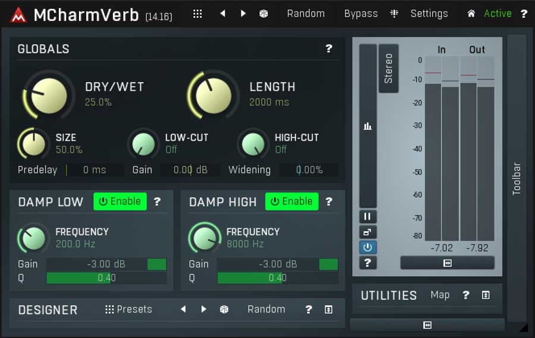This screenshot has height=338, width=535.
Task: Click the meter popup window icon
Action: (367, 232)
